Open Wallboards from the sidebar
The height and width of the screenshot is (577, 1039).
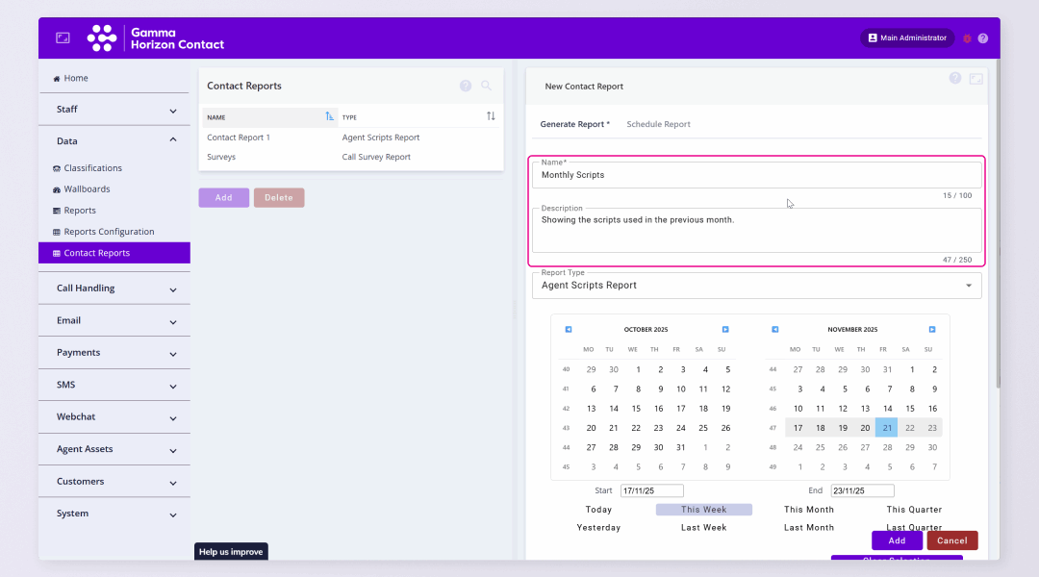[x=87, y=189]
